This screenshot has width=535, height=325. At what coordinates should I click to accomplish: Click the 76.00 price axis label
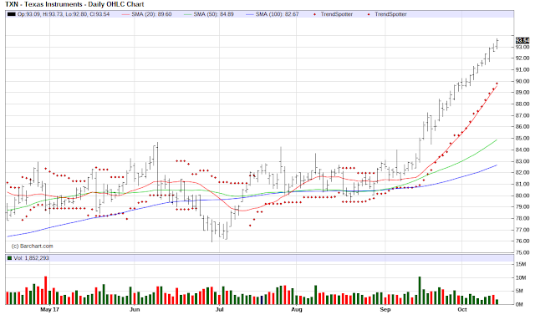(x=522, y=241)
